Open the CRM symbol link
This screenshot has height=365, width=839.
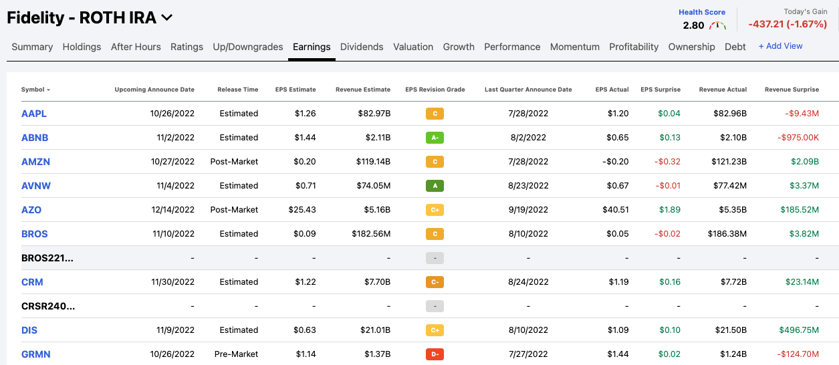click(32, 282)
